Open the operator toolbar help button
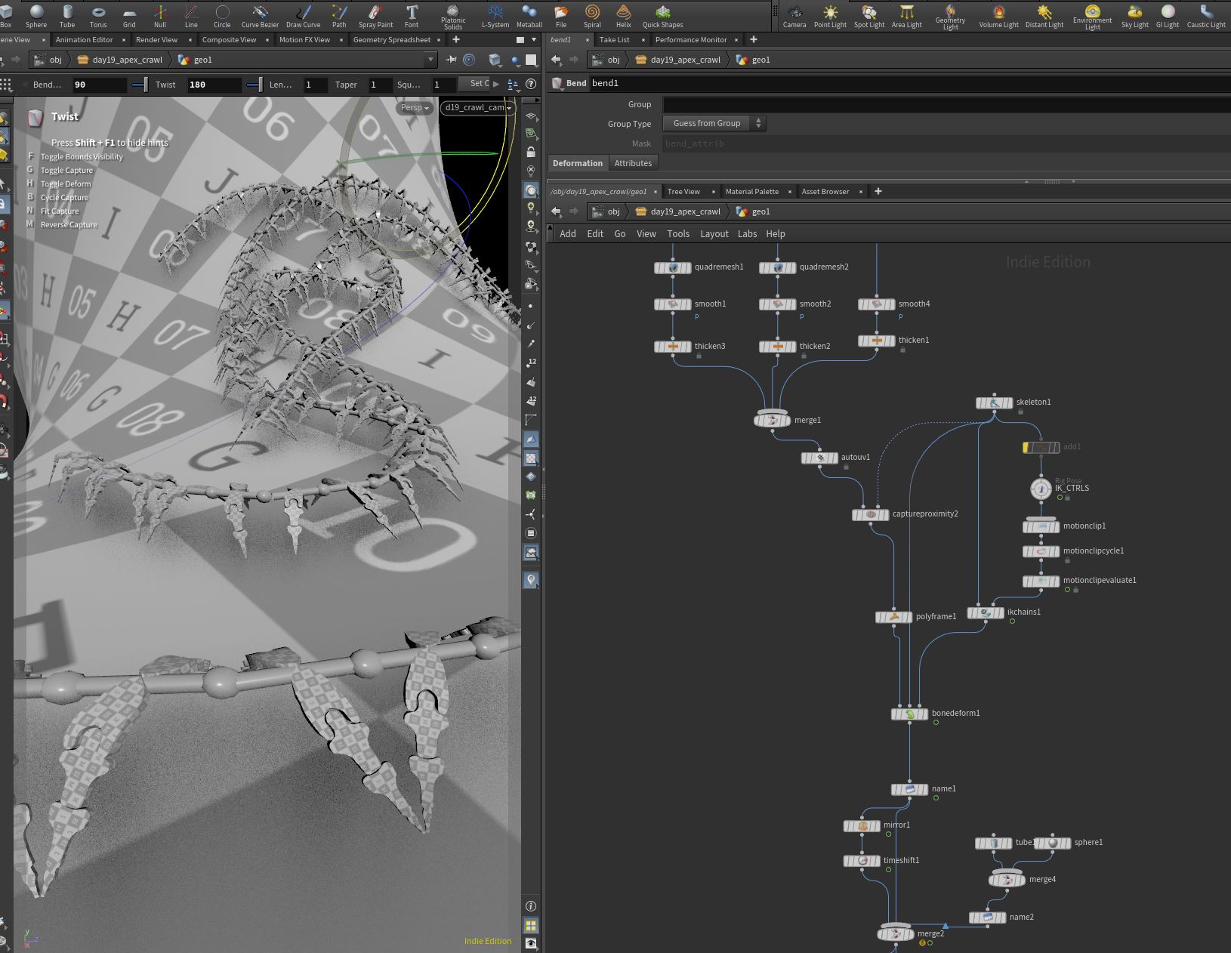The width and height of the screenshot is (1231, 953). (x=531, y=85)
